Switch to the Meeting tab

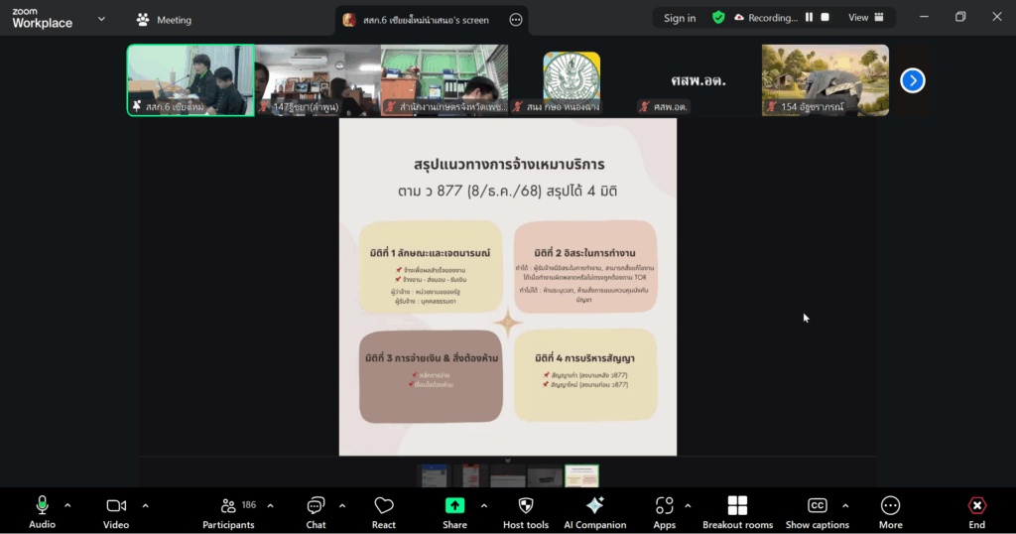tap(165, 20)
